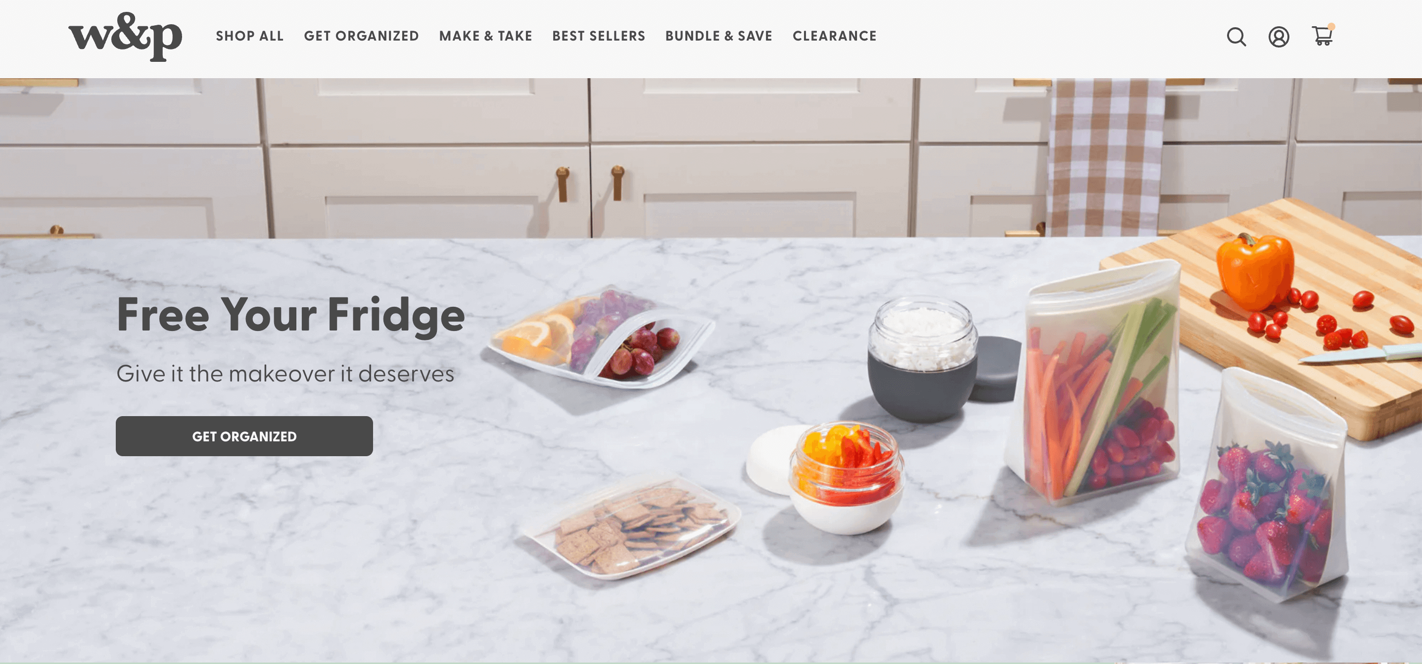1422x664 pixels.
Task: Navigate to SHOP ALL menu item
Action: click(x=249, y=36)
